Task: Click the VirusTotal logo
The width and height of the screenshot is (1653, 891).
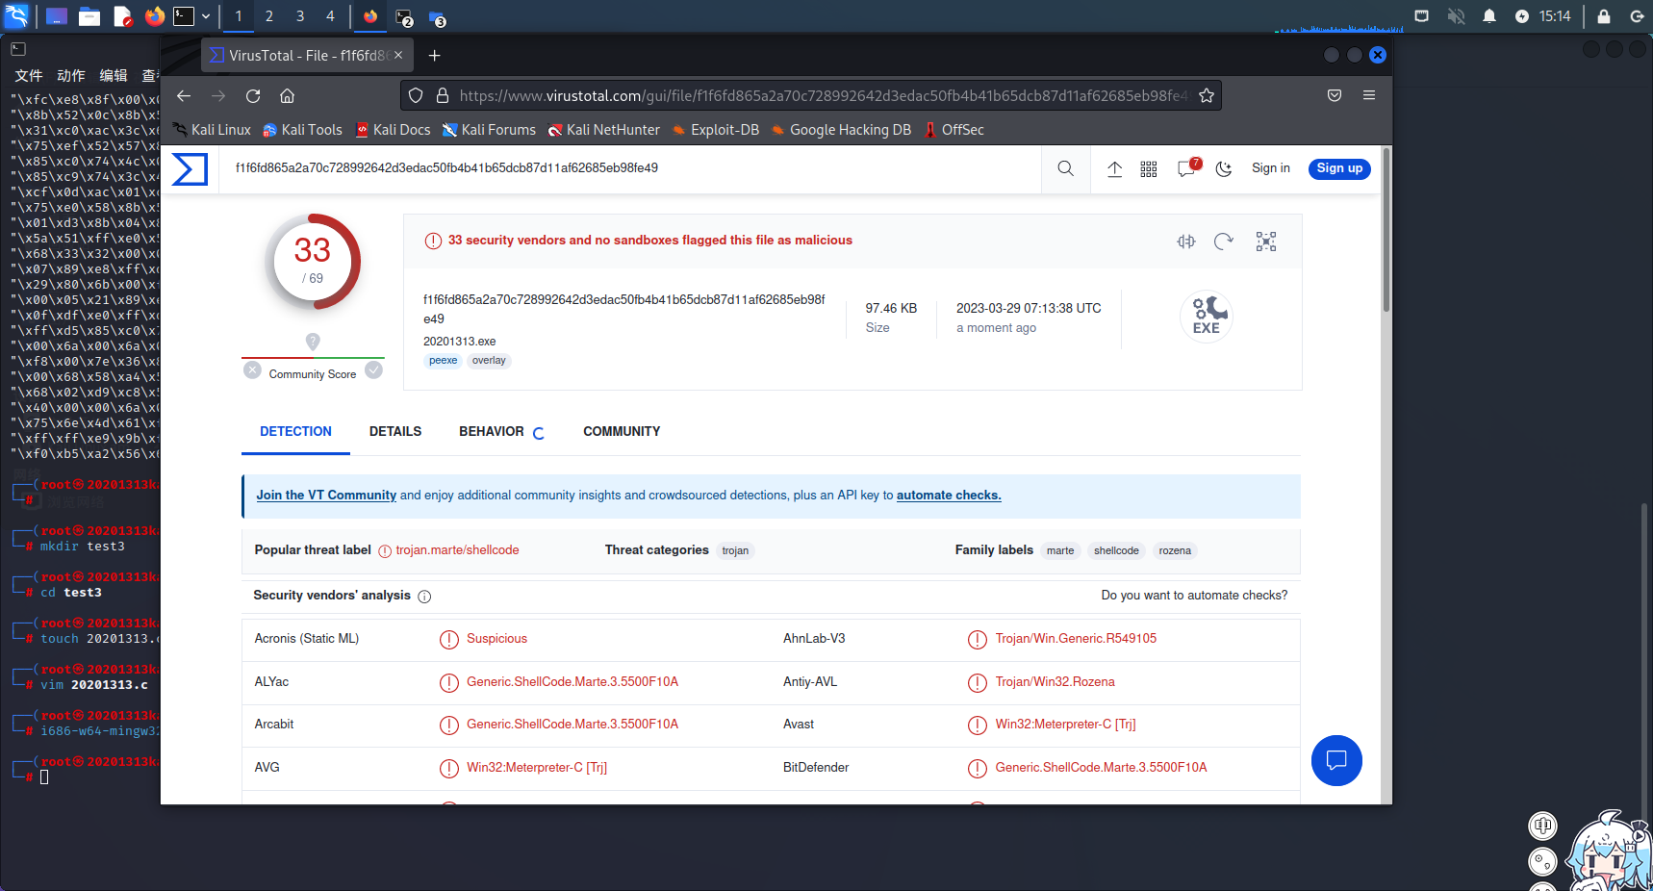Action: point(190,169)
